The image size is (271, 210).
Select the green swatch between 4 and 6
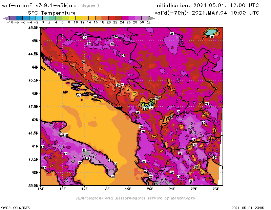(59, 18)
